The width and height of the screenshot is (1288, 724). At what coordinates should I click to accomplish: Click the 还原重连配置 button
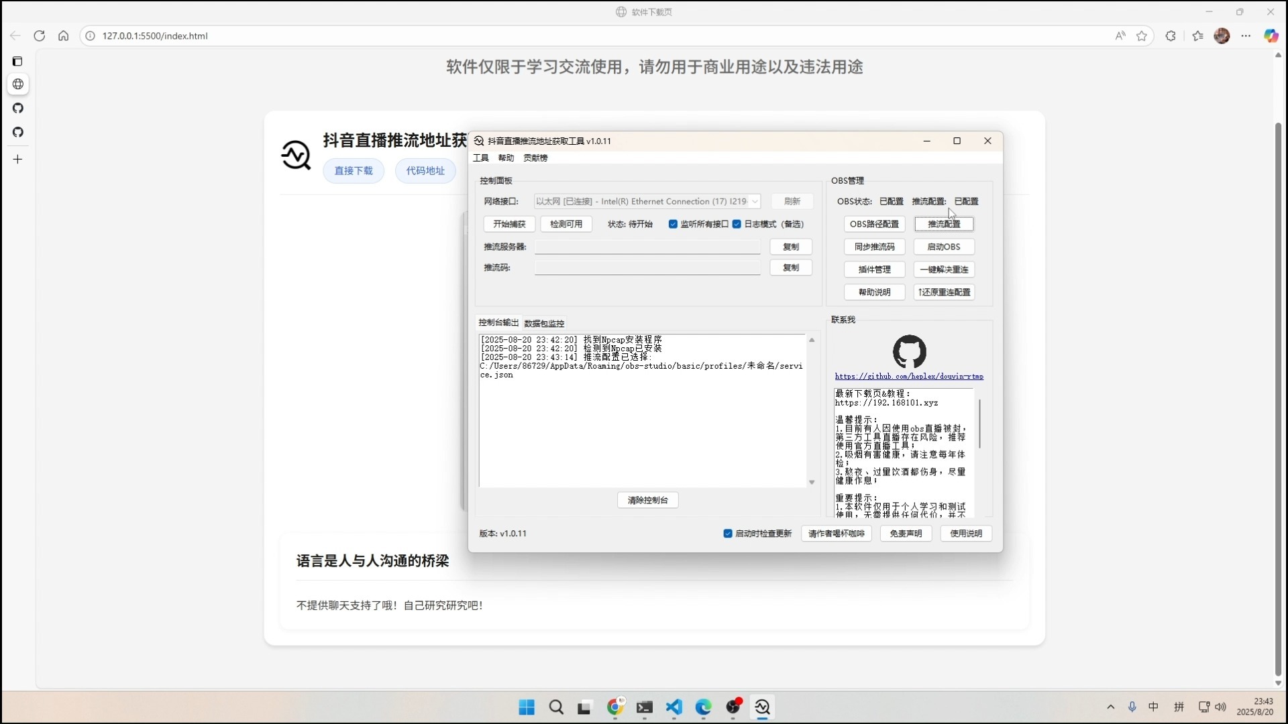(x=944, y=292)
